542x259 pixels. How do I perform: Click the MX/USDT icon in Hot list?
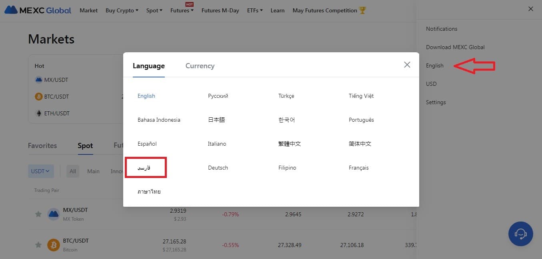[39, 80]
